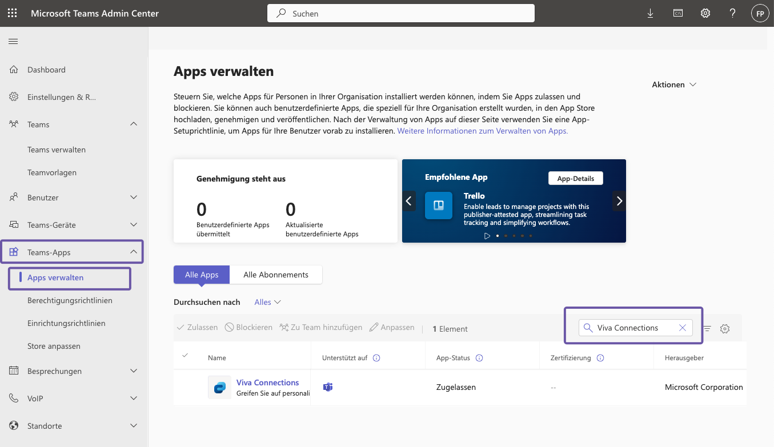Toggle the hamburger navigation menu
Image resolution: width=774 pixels, height=447 pixels.
point(13,41)
